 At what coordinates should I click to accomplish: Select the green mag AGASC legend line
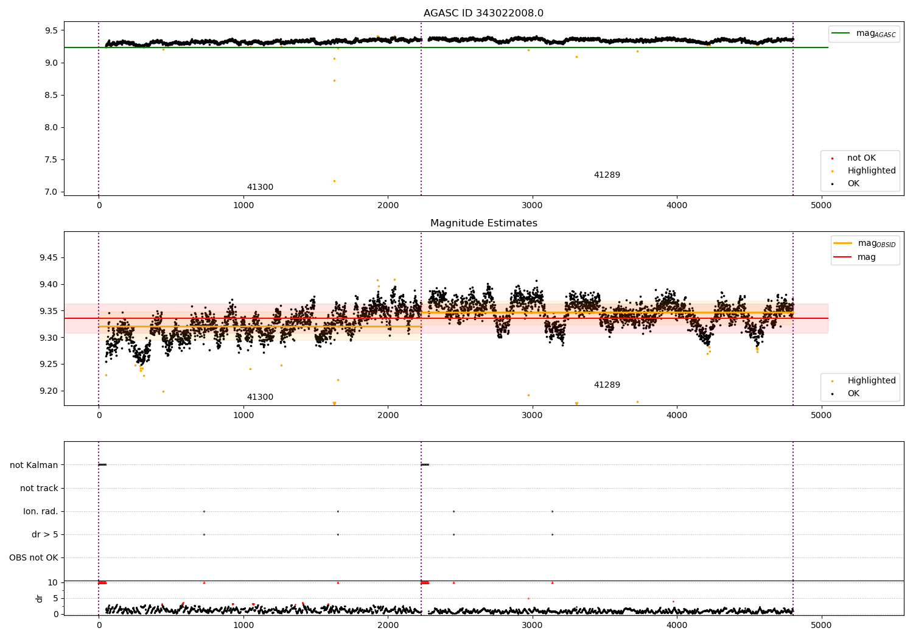(841, 33)
